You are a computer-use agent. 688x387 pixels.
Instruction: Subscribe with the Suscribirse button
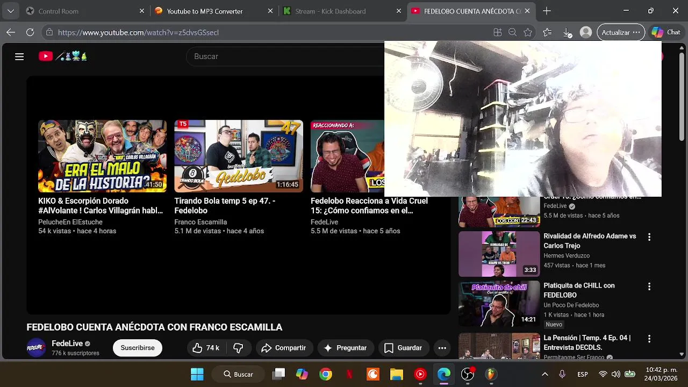pyautogui.click(x=138, y=348)
